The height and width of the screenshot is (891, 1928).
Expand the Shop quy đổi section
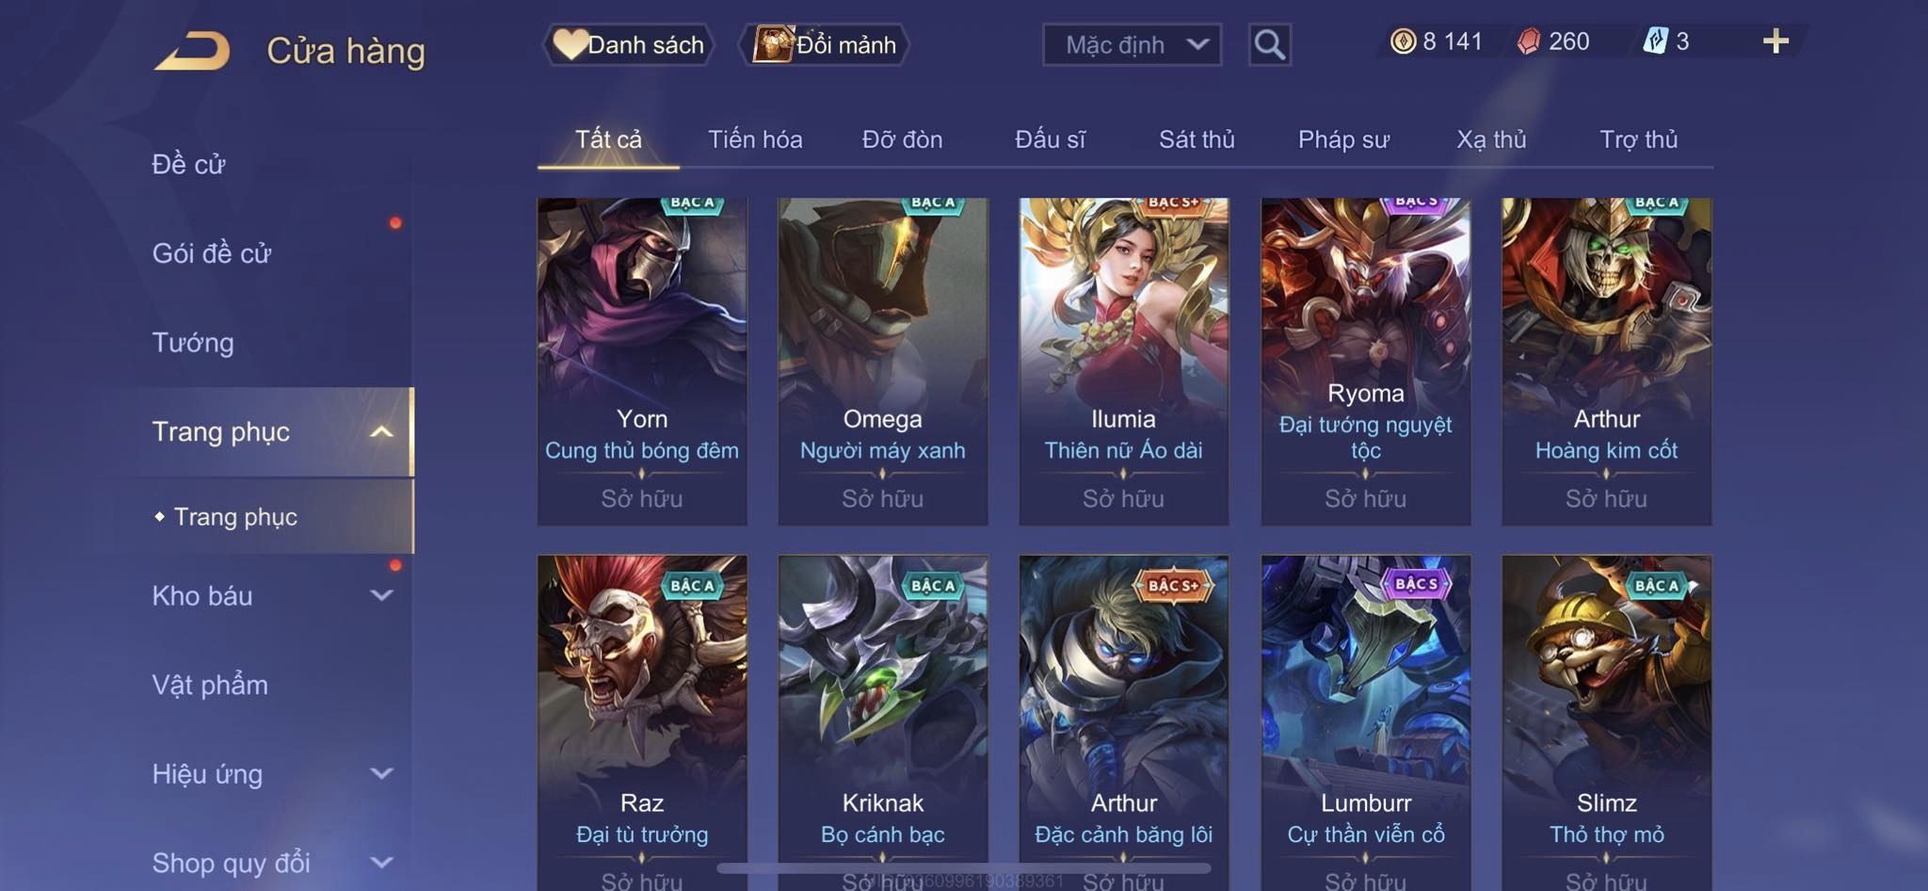(x=381, y=862)
